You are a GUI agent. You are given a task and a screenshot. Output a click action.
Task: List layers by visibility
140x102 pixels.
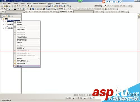tap(6, 16)
